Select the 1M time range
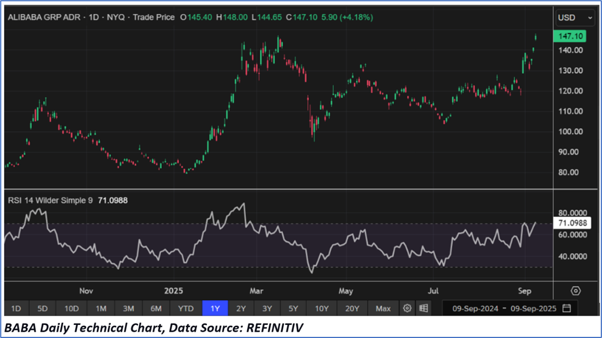 (x=101, y=308)
